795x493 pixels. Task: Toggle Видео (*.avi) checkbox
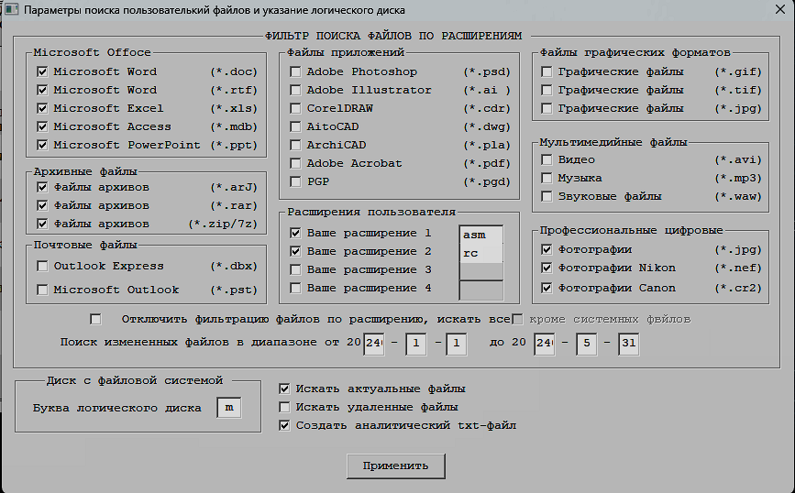tap(547, 159)
